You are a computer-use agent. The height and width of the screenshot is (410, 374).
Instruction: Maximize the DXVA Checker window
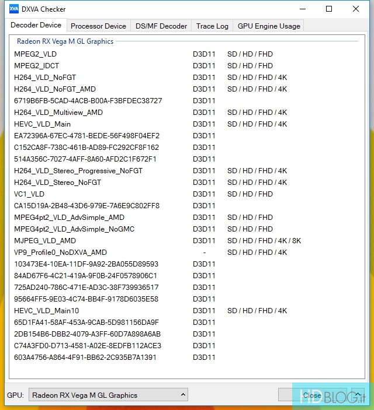coord(329,9)
